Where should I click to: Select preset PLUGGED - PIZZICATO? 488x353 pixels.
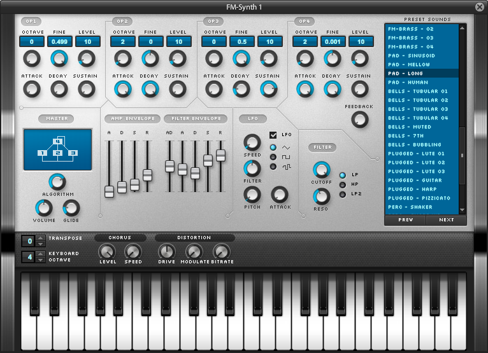tap(422, 198)
